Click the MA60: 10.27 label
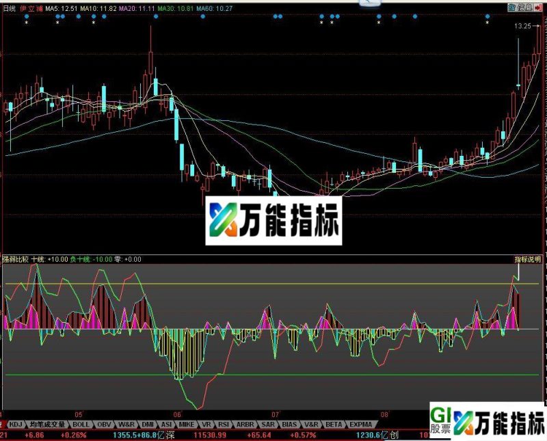Viewport: 547px width, 441px height. click(x=214, y=8)
